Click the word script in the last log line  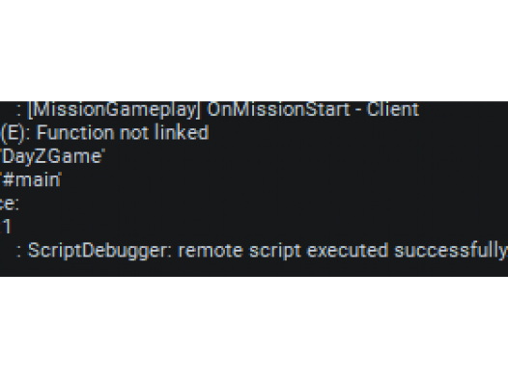tap(274, 251)
